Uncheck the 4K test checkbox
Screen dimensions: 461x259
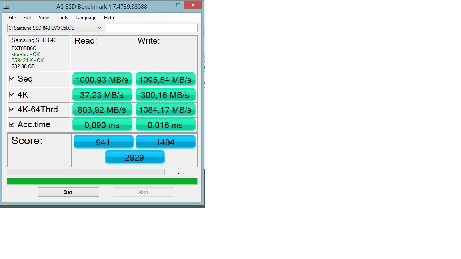coord(12,95)
